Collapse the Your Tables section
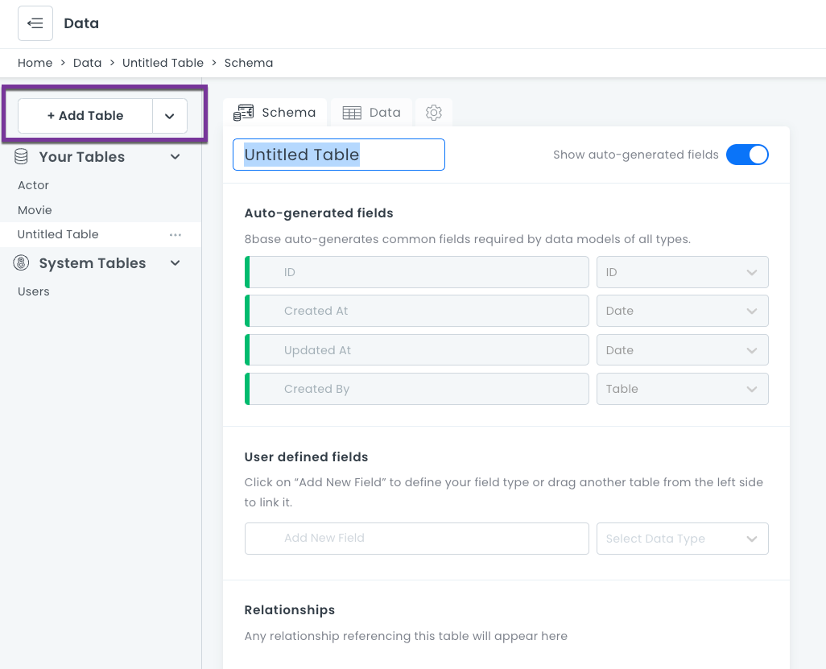Image resolution: width=826 pixels, height=669 pixels. (176, 157)
